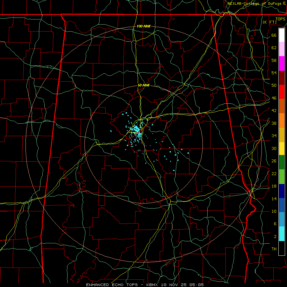Click the "54" legend value
The image size is (287, 287).
274,73
